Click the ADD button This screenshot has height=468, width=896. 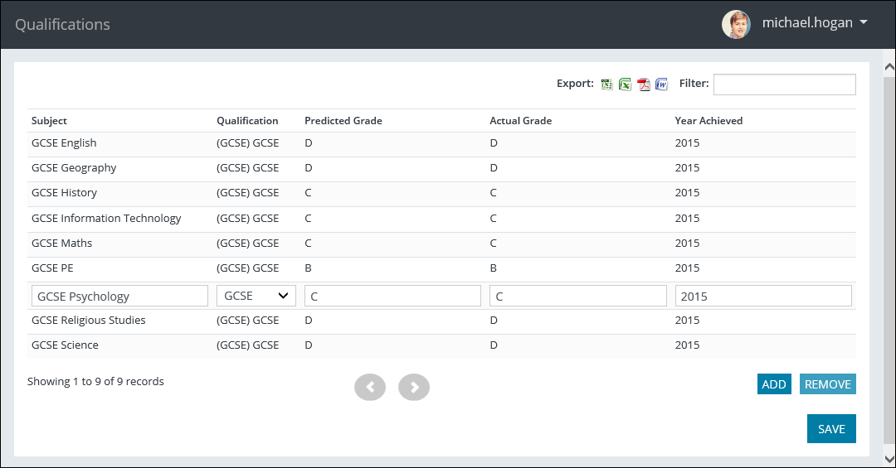[774, 384]
